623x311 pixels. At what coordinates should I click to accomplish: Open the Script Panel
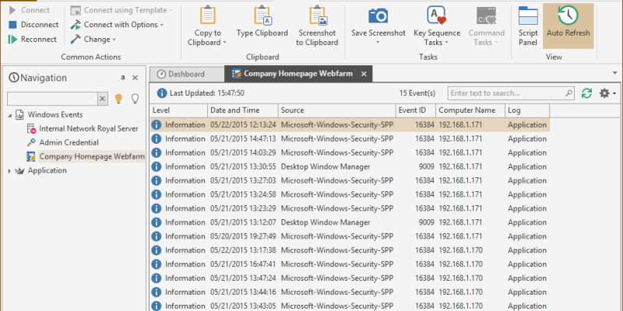[528, 16]
